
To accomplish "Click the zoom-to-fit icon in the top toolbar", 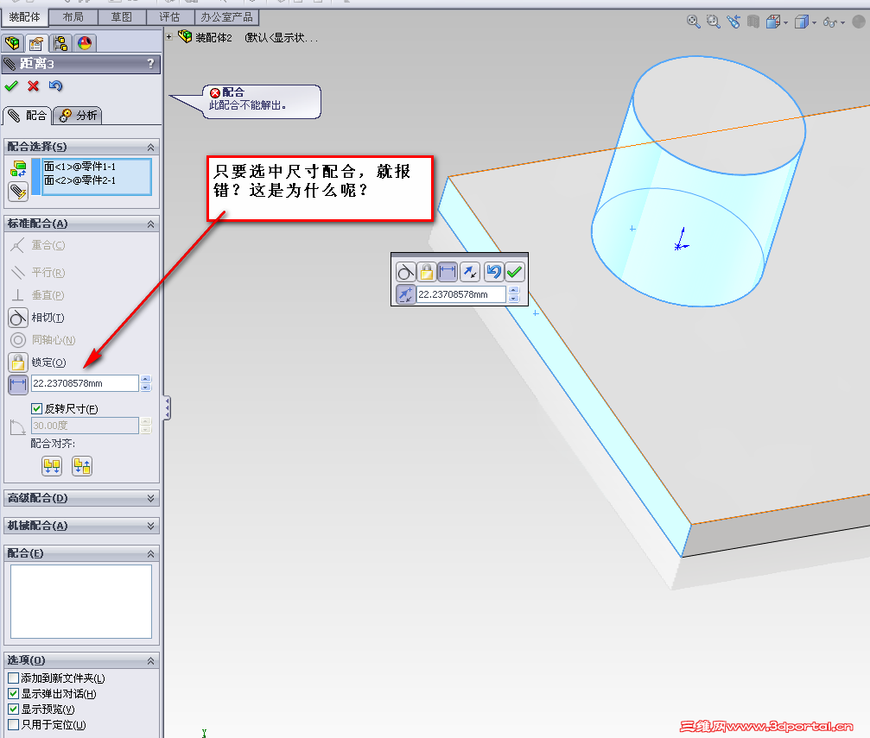I will [692, 22].
